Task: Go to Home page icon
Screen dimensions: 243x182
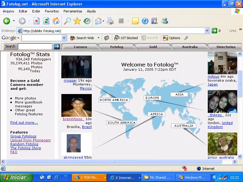Action: [x=56, y=21]
